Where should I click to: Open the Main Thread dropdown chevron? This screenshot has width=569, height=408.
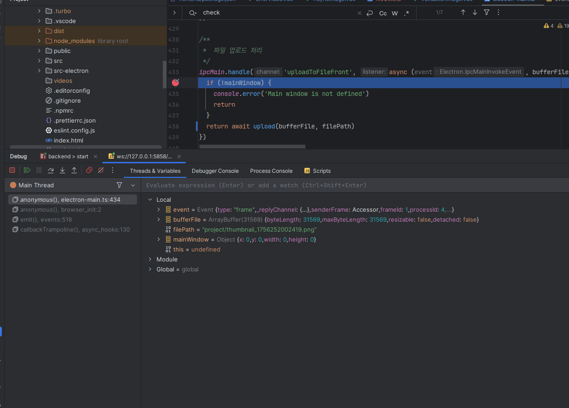(x=133, y=185)
